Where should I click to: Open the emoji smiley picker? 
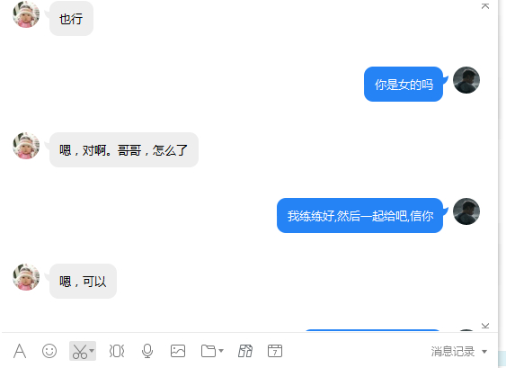click(x=49, y=351)
